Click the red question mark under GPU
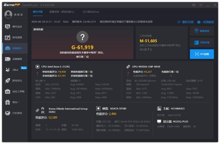The width and height of the screenshot is (220, 144). point(128,74)
